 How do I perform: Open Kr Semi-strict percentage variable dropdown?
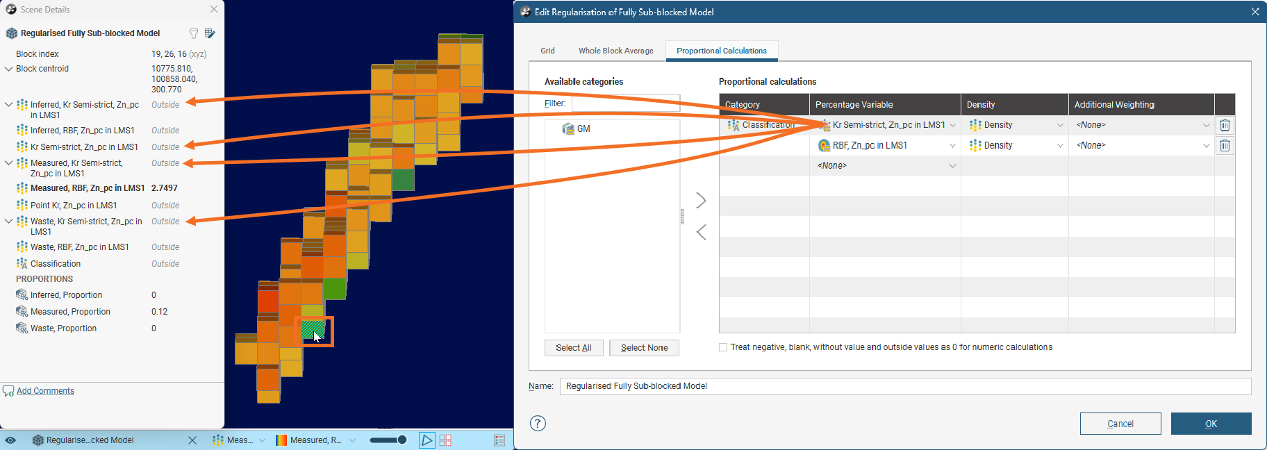pos(952,125)
